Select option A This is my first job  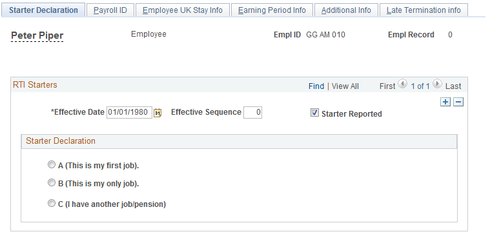coord(51,165)
